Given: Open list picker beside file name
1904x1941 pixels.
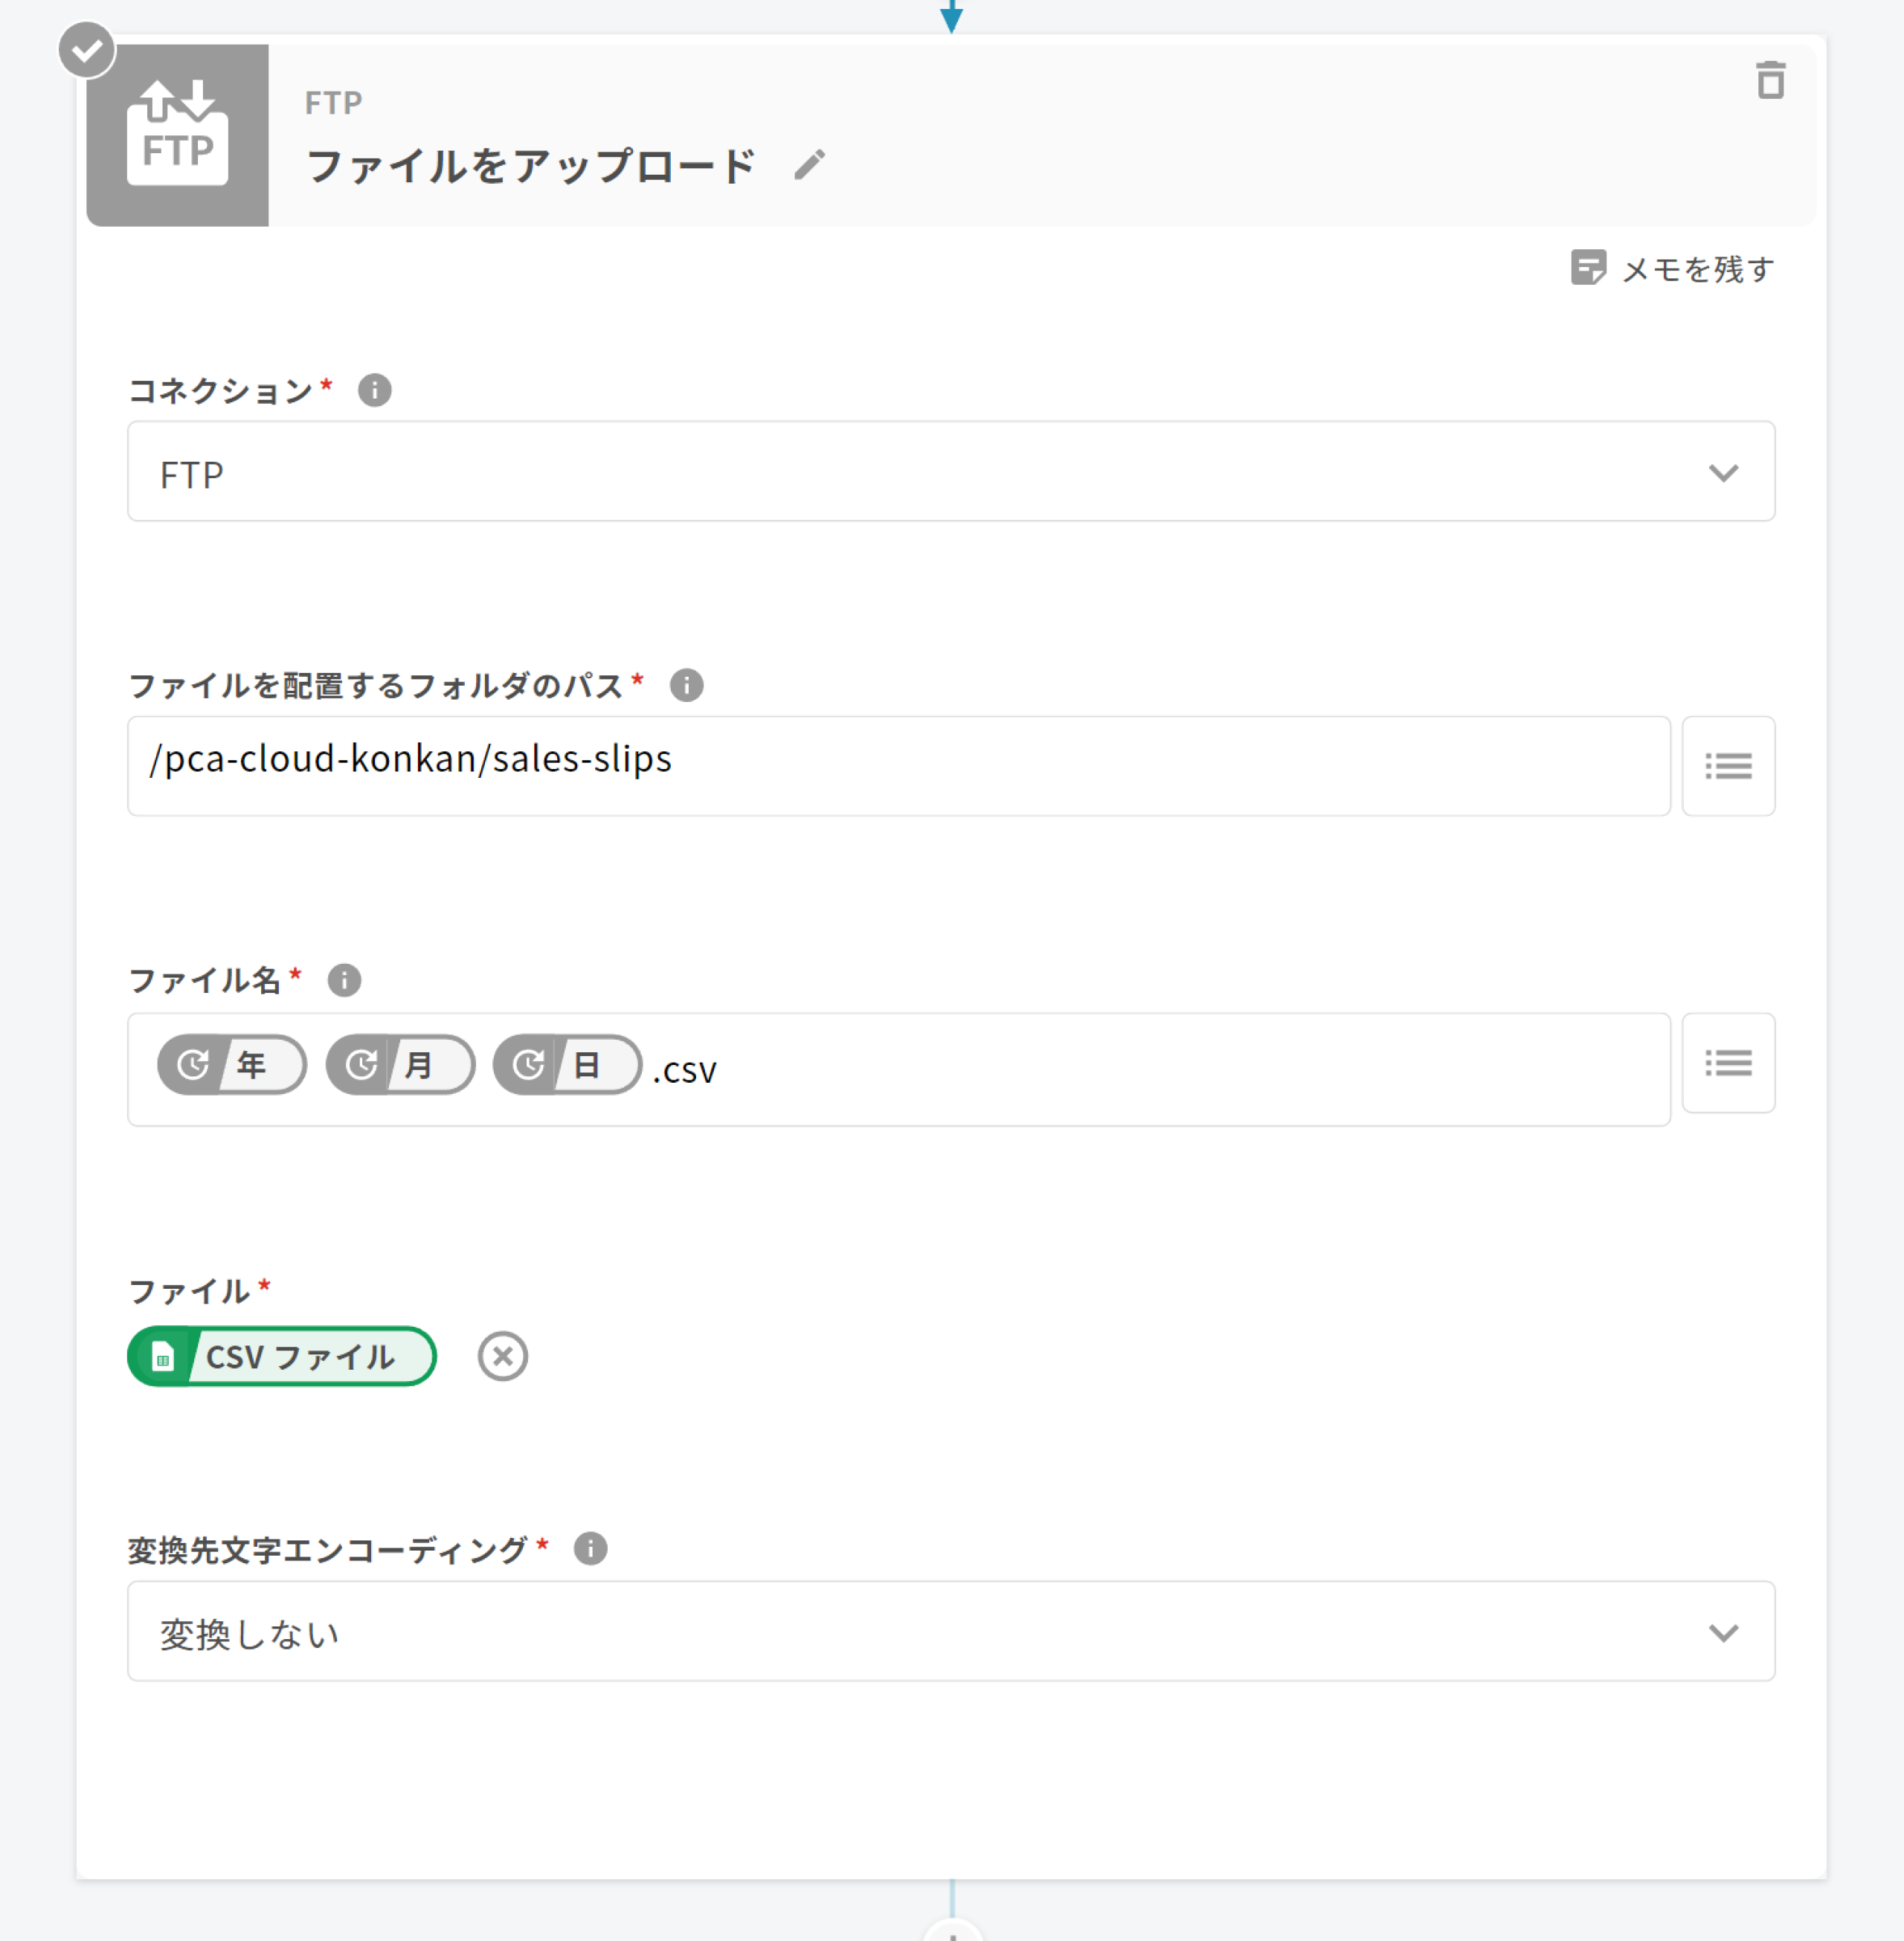Looking at the screenshot, I should (1727, 1063).
